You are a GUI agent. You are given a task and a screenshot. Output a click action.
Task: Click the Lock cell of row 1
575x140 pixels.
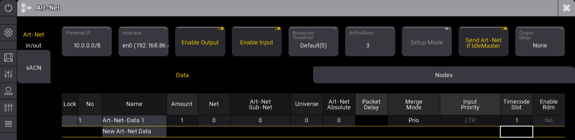[70, 120]
